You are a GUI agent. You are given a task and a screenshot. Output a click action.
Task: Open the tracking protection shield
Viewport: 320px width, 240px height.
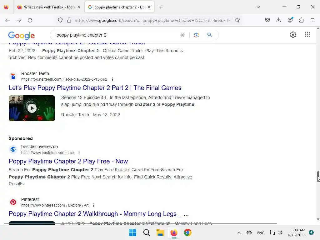(x=60, y=20)
